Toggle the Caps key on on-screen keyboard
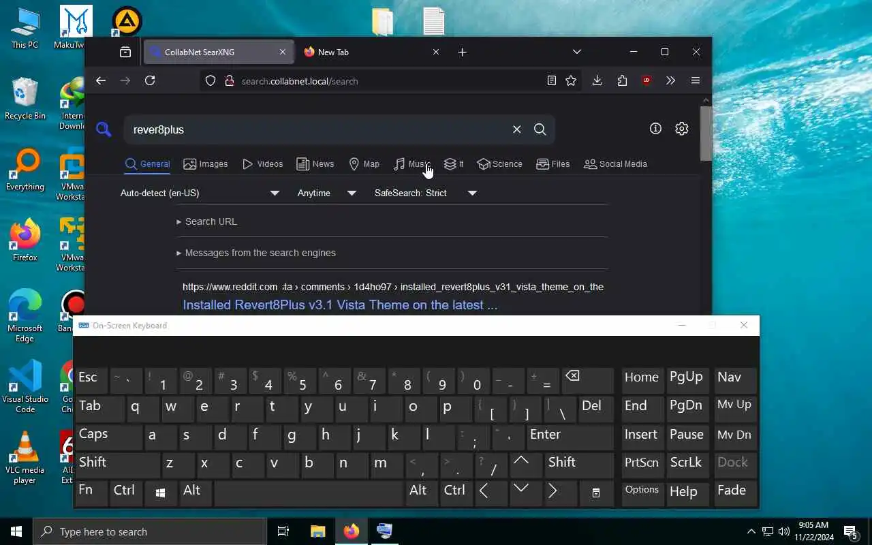Screen dimensions: 872x545 coord(108,437)
